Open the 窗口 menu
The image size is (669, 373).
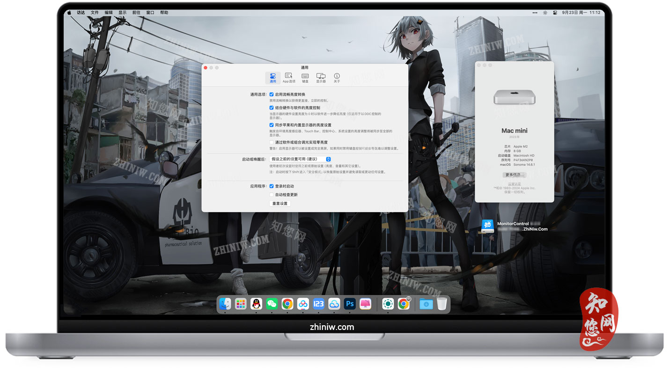point(150,13)
